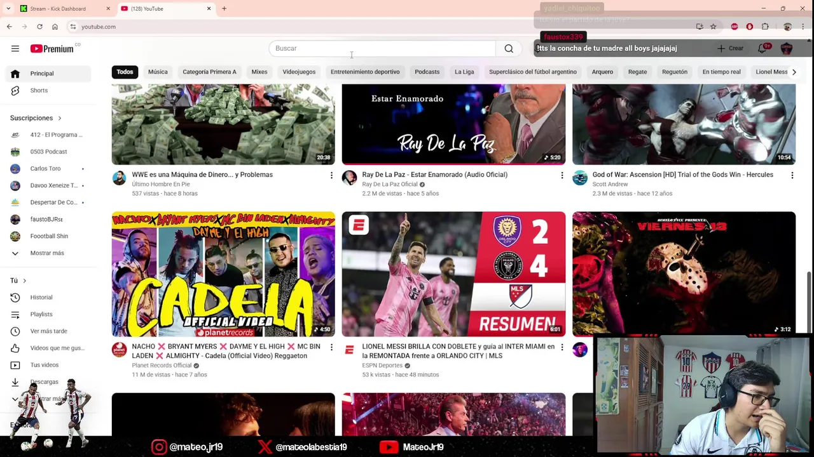This screenshot has height=457, width=814.
Task: Click the Principal home icon in sidebar
Action: (15, 74)
